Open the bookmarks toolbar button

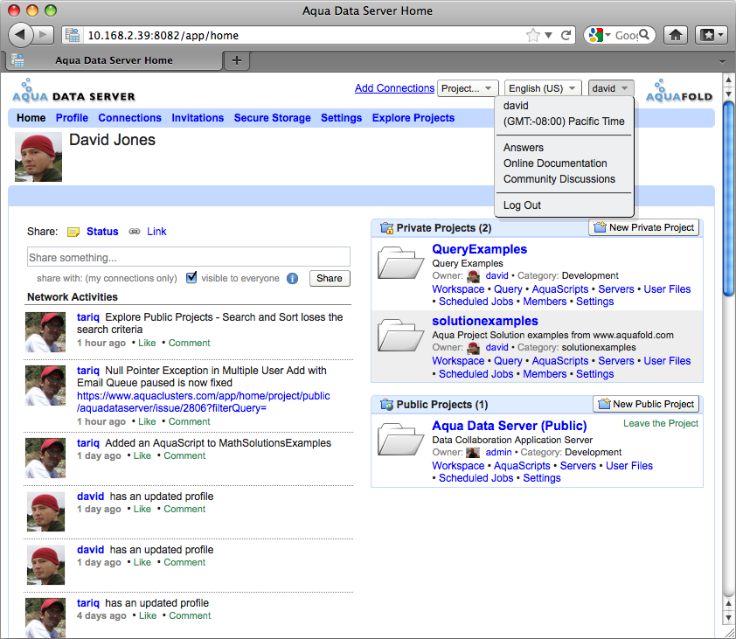pos(712,35)
